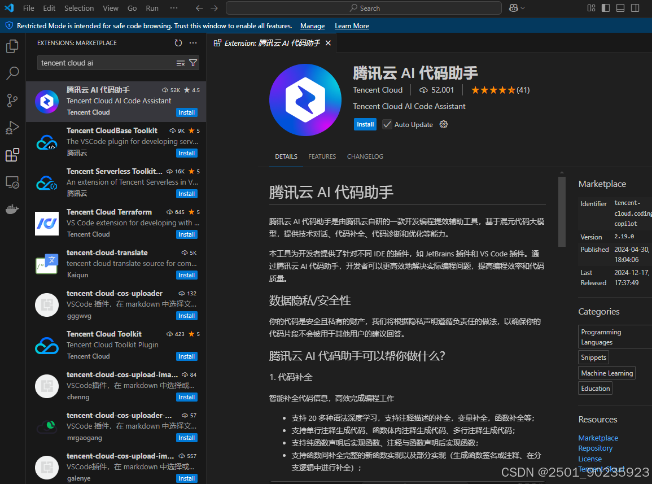Open the Docker view icon

coord(12,209)
